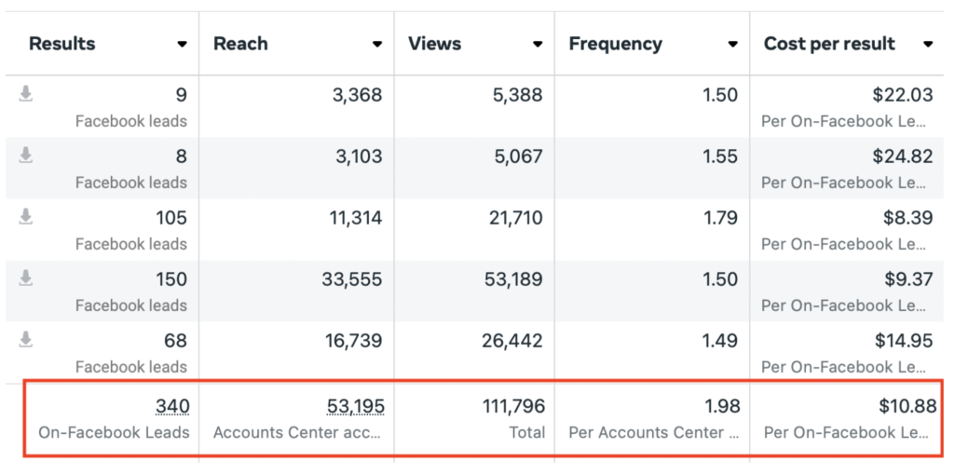
Task: Open the Results column dropdown arrow
Action: 181,45
